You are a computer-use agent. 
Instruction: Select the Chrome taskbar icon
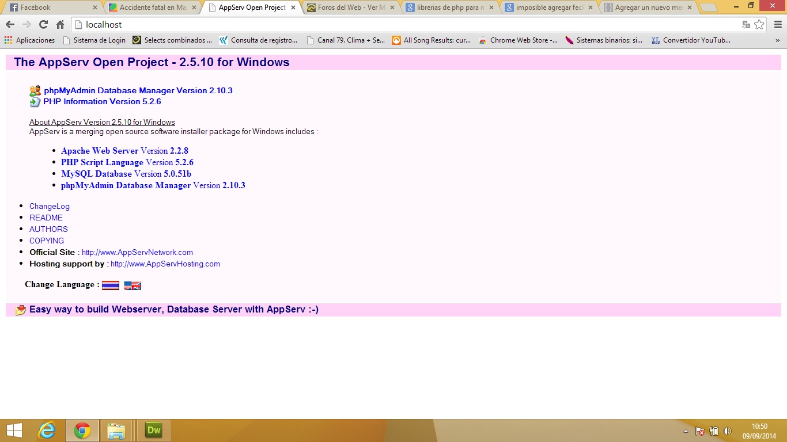[82, 430]
